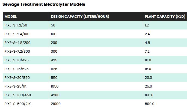The height and width of the screenshot is (111, 187).
Task: Click the DESIGN CAPACITY (LITERS/HOUR) header
Action: (x=80, y=16)
